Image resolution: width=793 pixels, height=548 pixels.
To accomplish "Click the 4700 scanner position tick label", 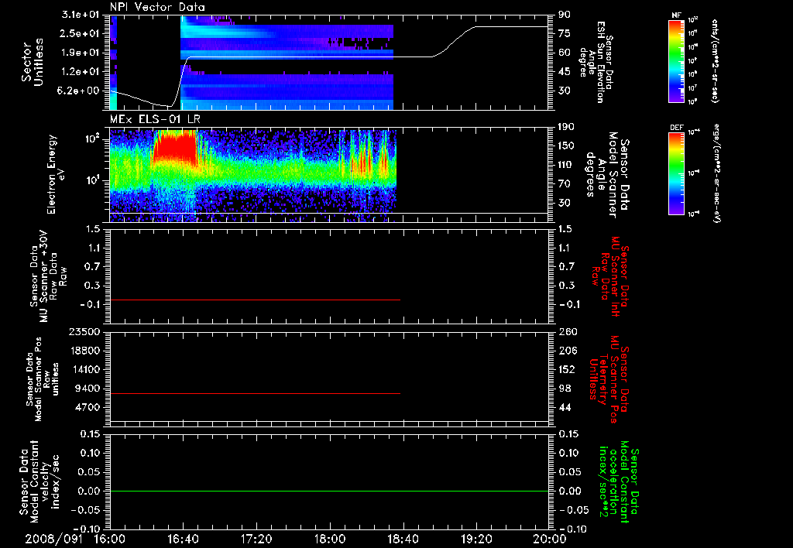I will click(87, 407).
